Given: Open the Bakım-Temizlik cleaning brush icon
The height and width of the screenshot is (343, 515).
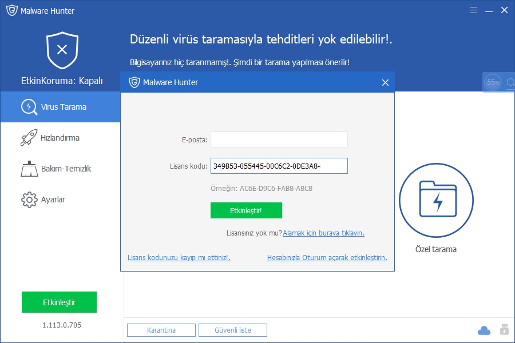Looking at the screenshot, I should pos(28,169).
